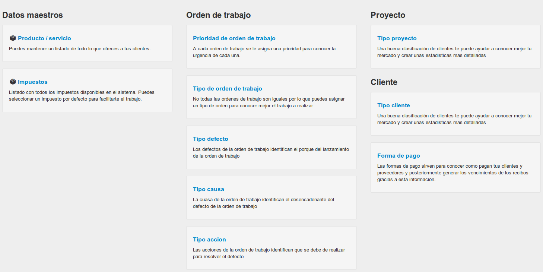Click the description under Tipo cliente
543x272 pixels.
point(454,119)
